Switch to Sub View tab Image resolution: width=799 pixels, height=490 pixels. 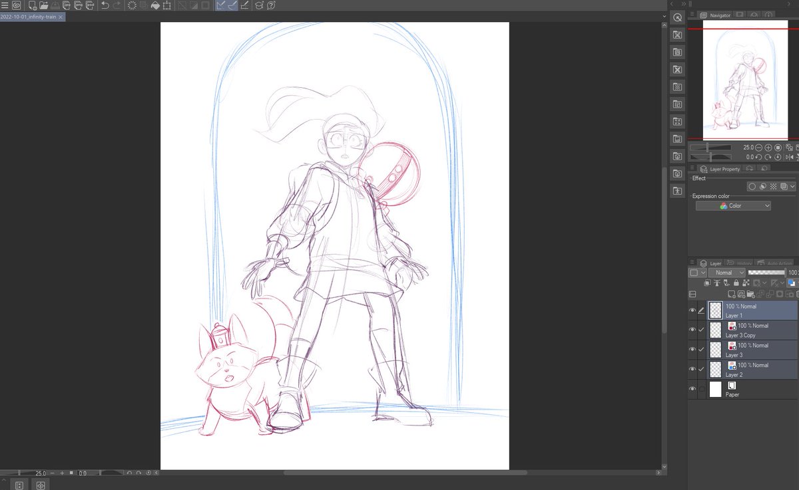(x=740, y=15)
